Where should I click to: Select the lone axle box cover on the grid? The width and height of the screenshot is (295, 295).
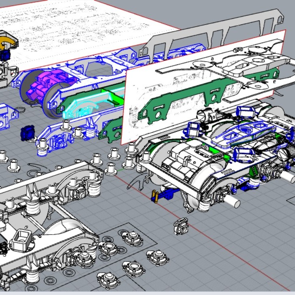pyautogui.click(x=181, y=226)
